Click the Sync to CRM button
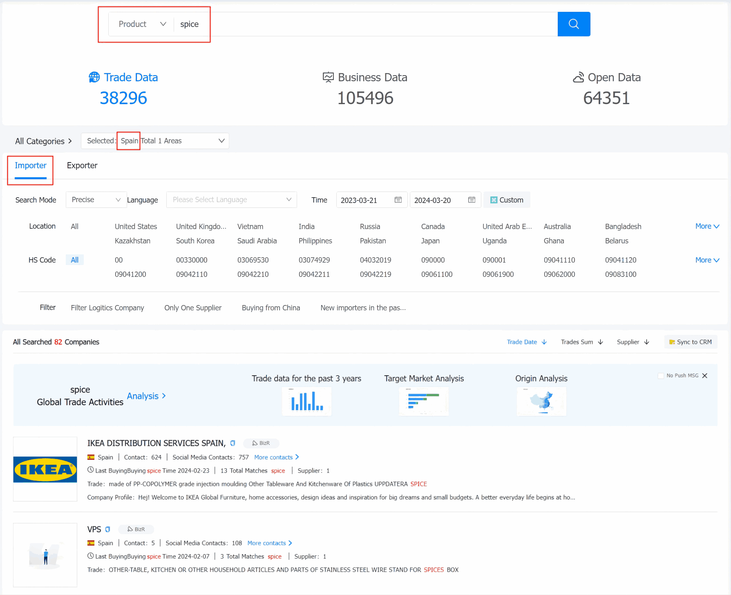Screen dimensions: 731x595 (690, 342)
